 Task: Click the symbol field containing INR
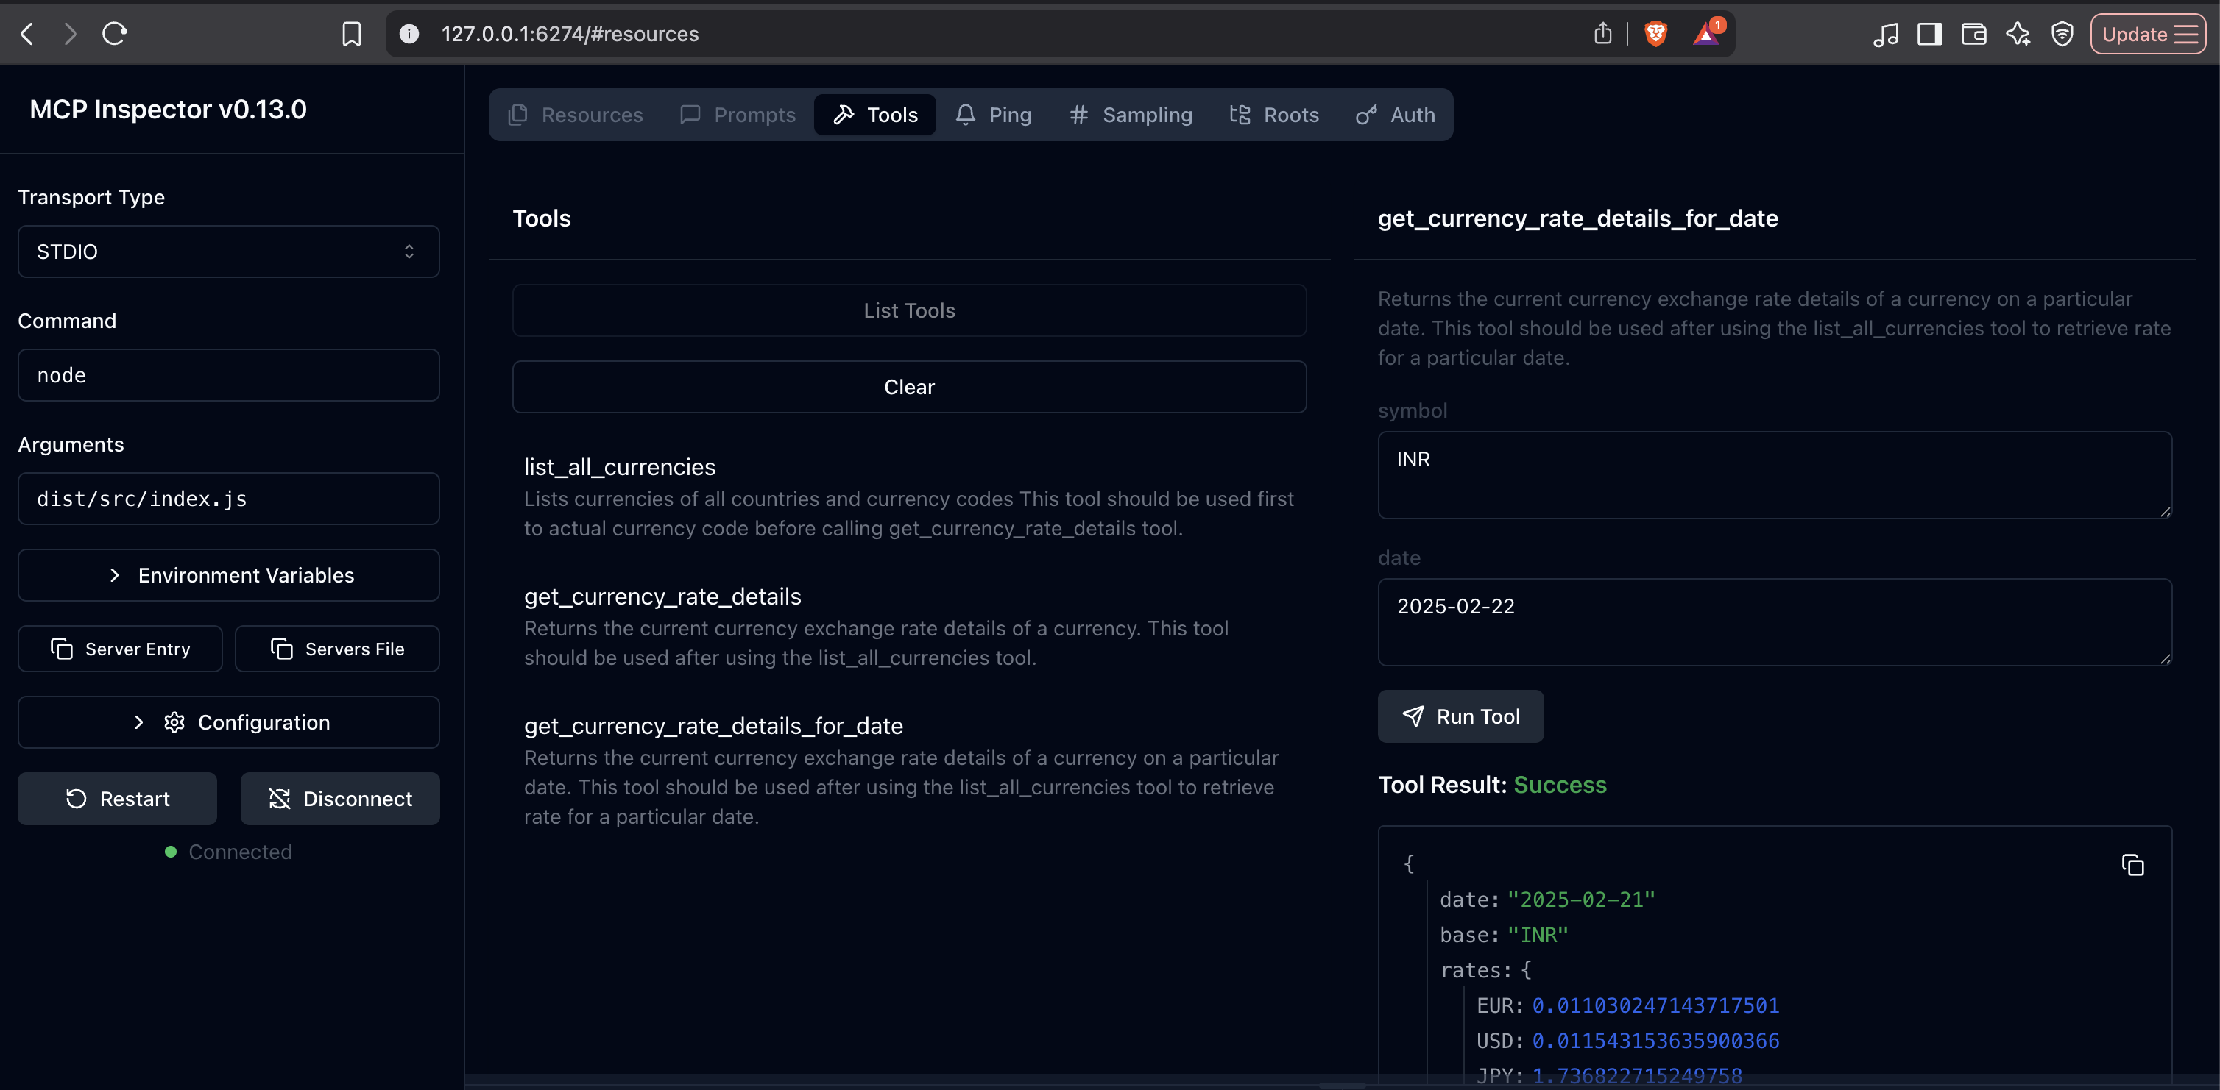click(1775, 475)
